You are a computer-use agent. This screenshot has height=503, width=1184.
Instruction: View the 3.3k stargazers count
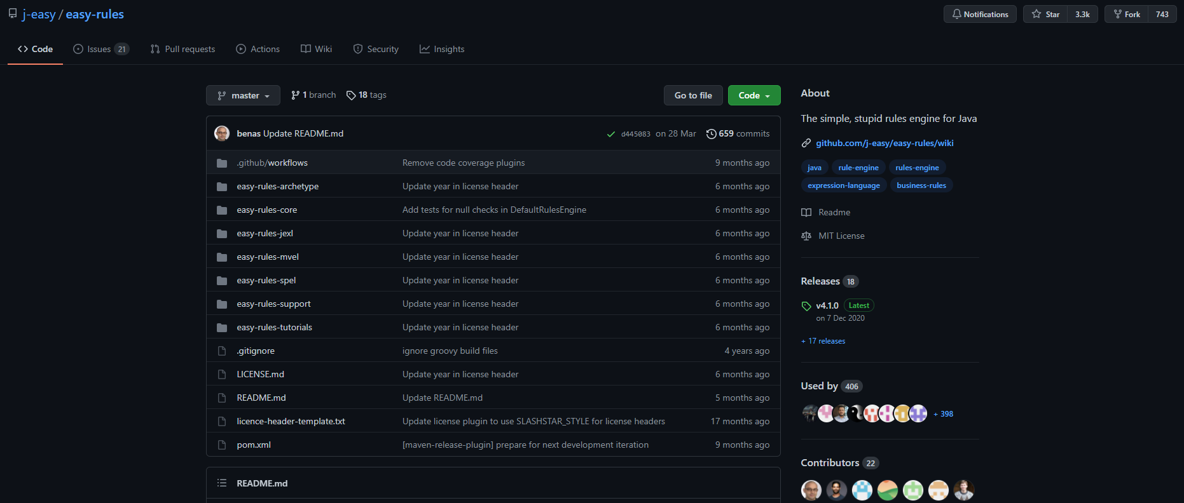1082,14
